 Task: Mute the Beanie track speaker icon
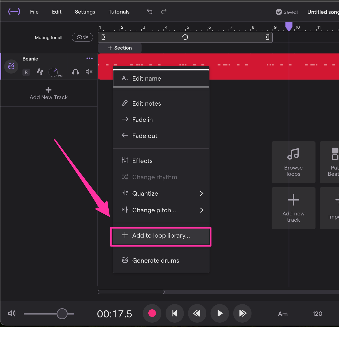pos(89,72)
